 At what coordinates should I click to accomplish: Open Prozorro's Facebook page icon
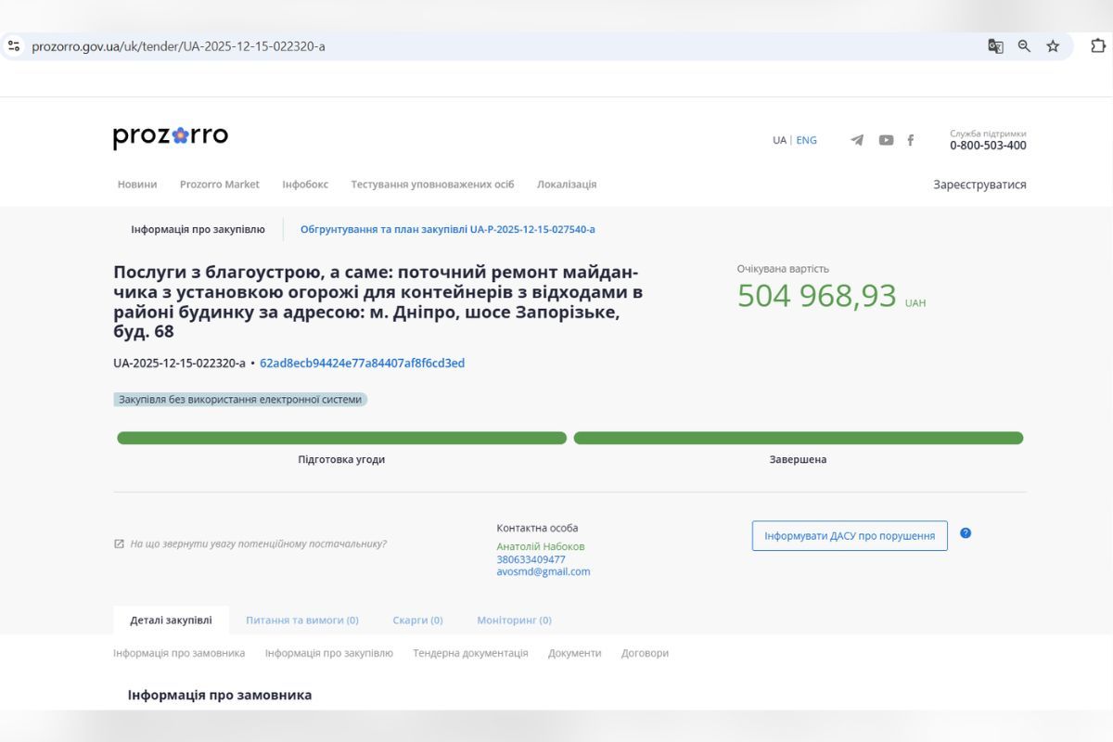[910, 140]
